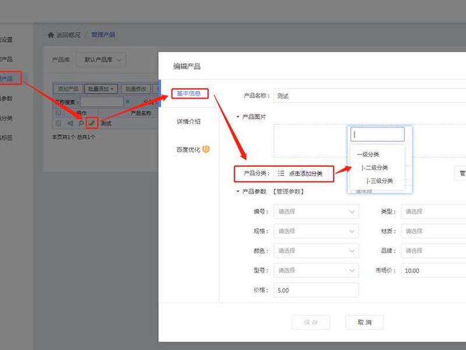Open the 类型 parameter dropdown

[x=433, y=212]
